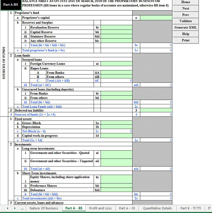Click the Total Loan Funds (aiii + biii) label
Viewport: 212px width, 213px height.
(x=42, y=106)
